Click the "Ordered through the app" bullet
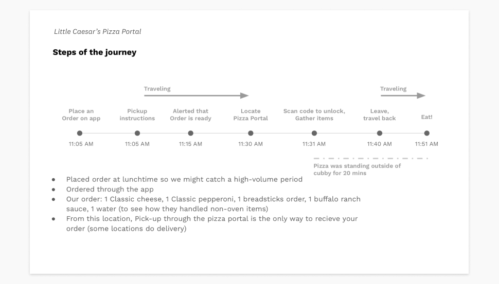This screenshot has height=284, width=499. [110, 189]
